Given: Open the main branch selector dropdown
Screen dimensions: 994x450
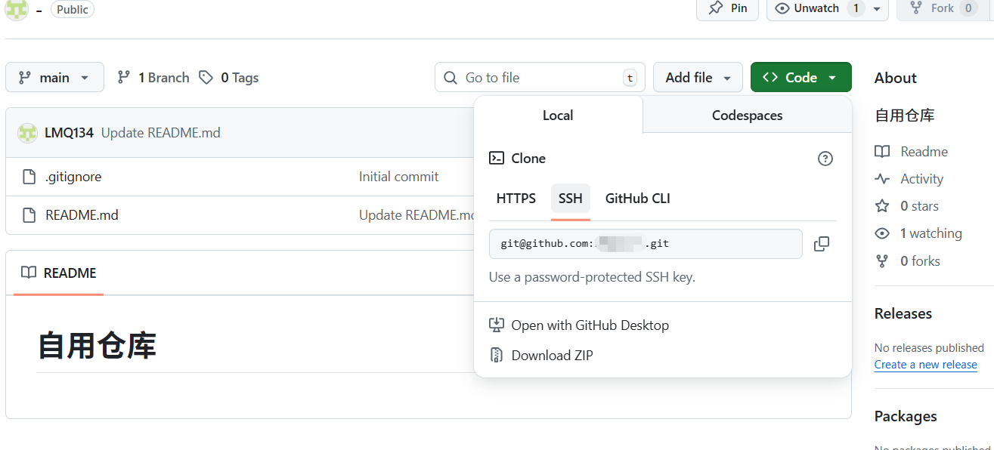Looking at the screenshot, I should click(x=54, y=77).
